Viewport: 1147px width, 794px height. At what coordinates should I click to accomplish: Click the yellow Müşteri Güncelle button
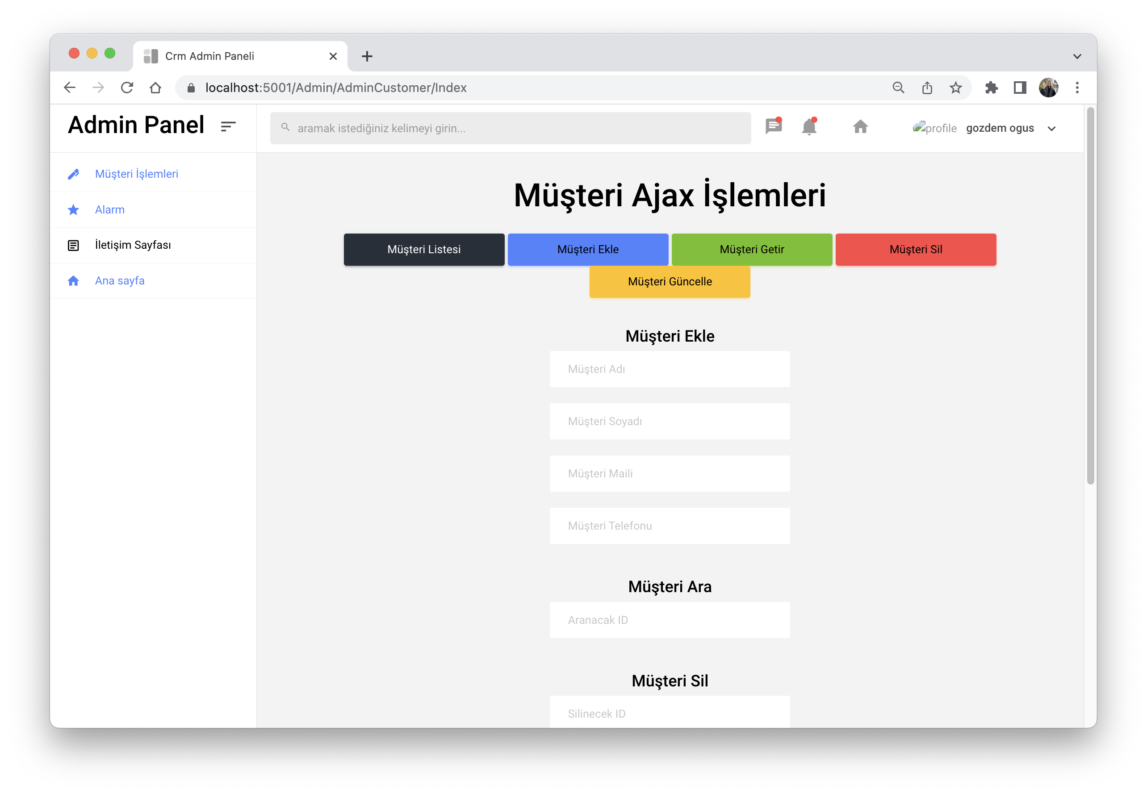[670, 282]
